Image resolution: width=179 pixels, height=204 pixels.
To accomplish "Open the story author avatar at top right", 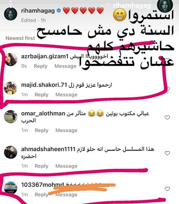I will click(x=165, y=6).
